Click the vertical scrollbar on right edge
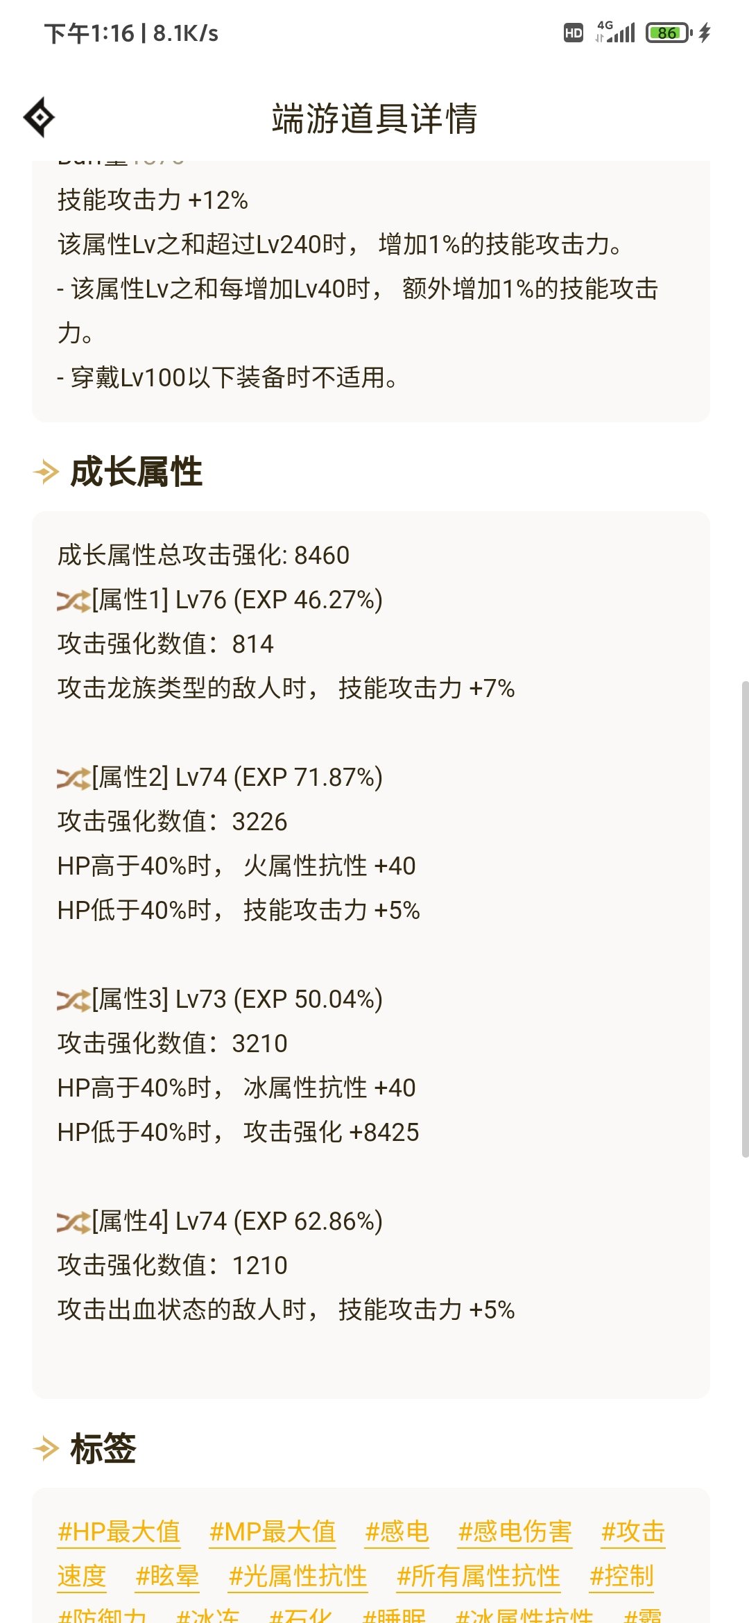This screenshot has height=1623, width=749. [745, 919]
